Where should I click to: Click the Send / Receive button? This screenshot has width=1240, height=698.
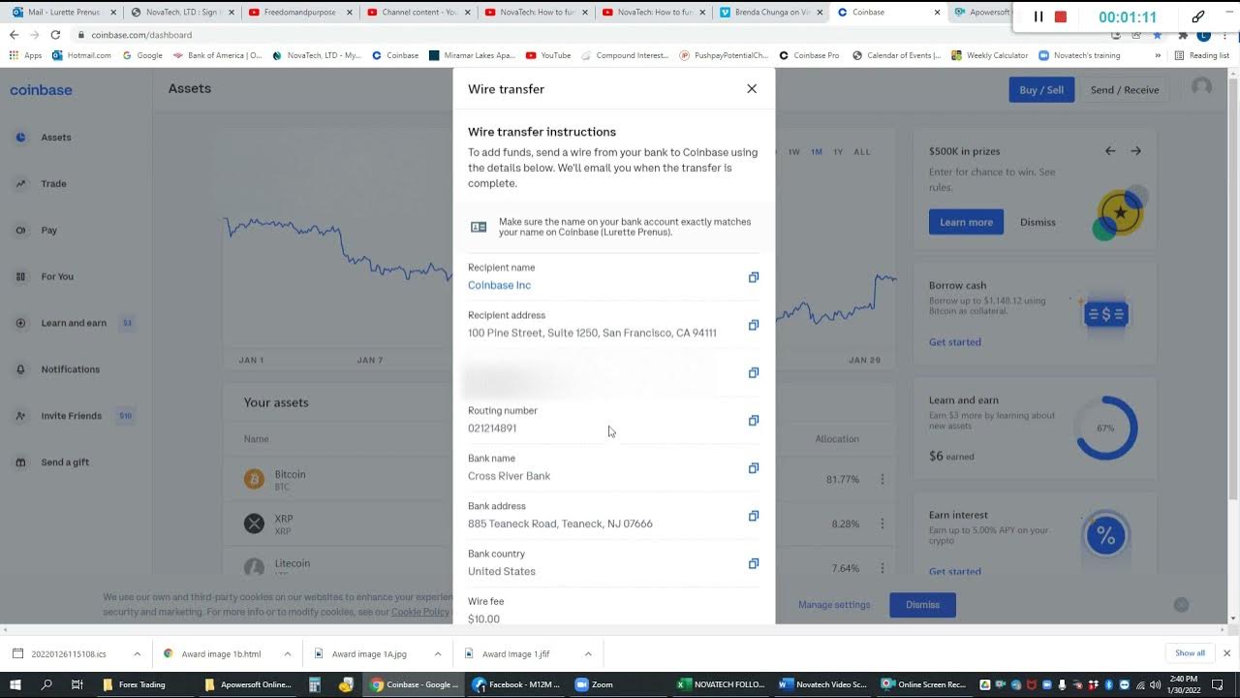point(1125,89)
